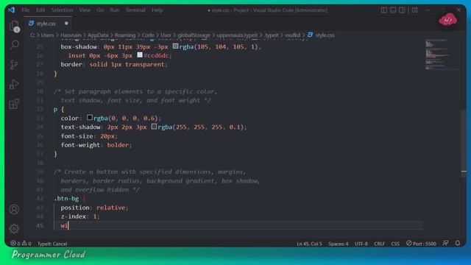Click the CSS file icon in breadcrumb
The image size is (471, 265).
point(310,35)
